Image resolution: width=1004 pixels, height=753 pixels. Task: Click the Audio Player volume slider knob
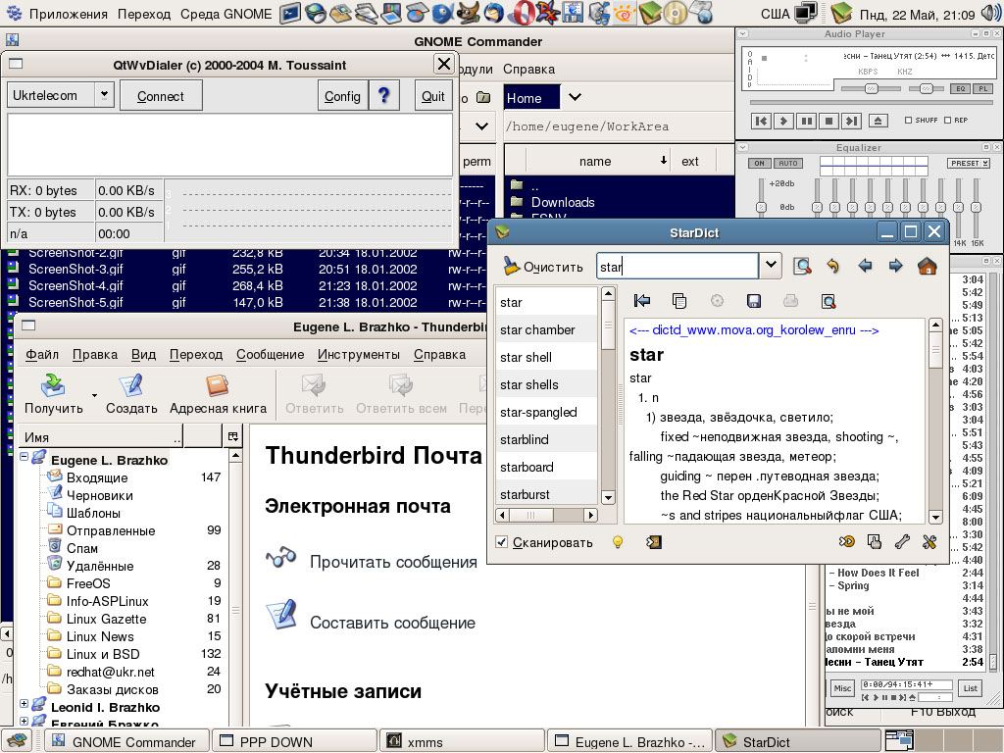pyautogui.click(x=871, y=88)
